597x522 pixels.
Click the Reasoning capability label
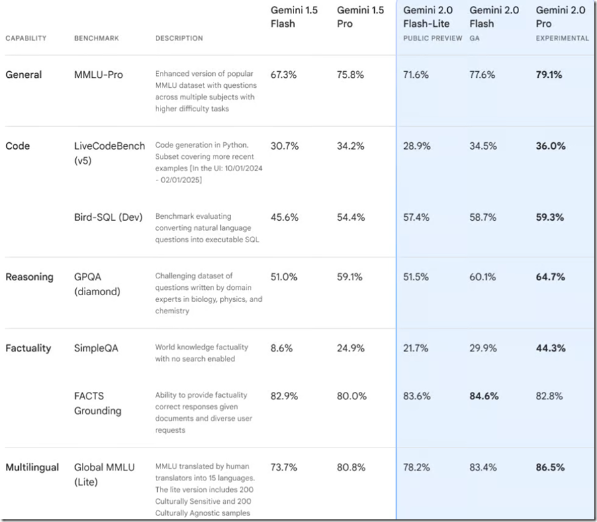29,277
